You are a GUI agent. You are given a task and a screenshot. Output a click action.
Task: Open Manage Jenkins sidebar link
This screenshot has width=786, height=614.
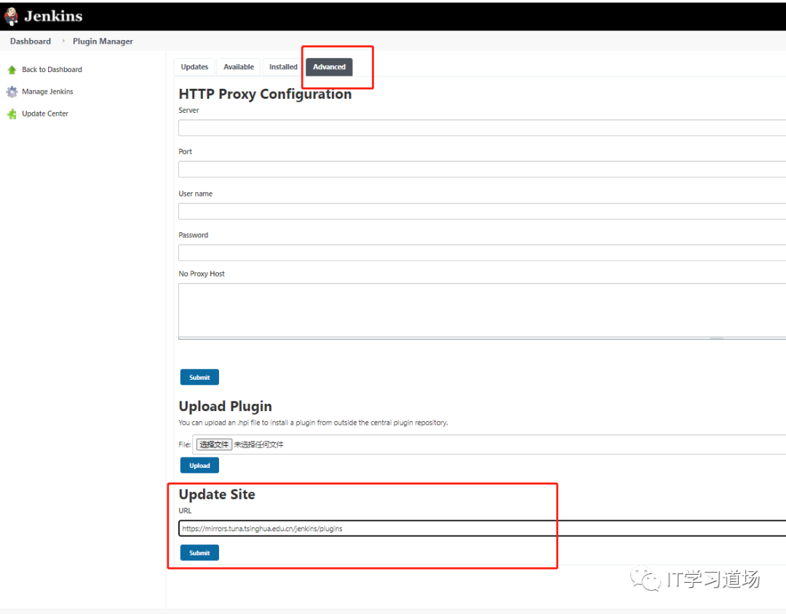[x=47, y=92]
